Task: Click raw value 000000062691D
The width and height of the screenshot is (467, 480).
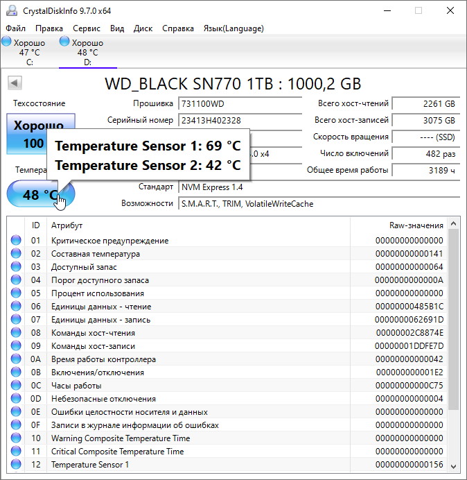Action: pyautogui.click(x=409, y=320)
